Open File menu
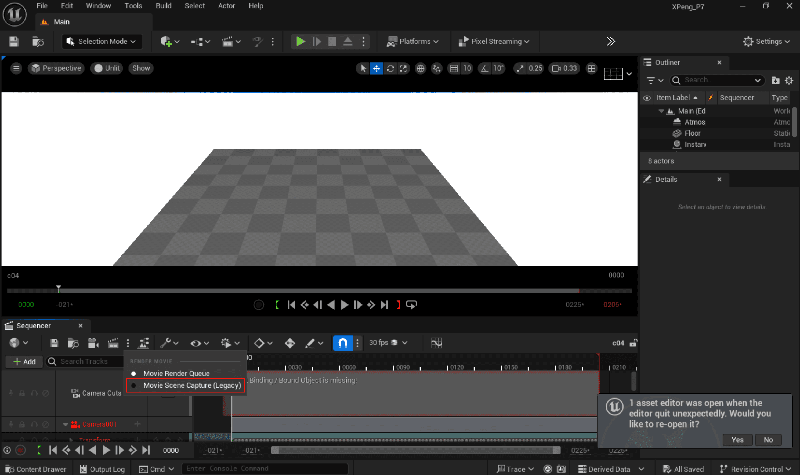The image size is (800, 475). point(42,6)
